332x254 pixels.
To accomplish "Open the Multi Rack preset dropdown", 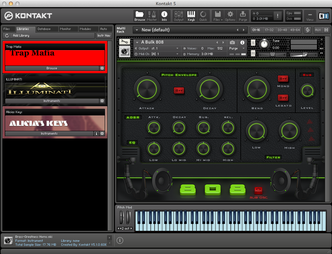I will click(137, 30).
